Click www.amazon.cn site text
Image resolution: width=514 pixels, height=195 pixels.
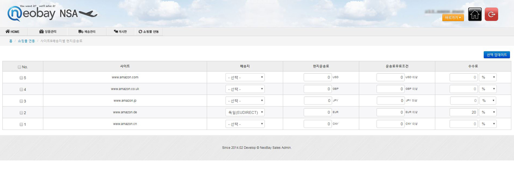pyautogui.click(x=125, y=124)
